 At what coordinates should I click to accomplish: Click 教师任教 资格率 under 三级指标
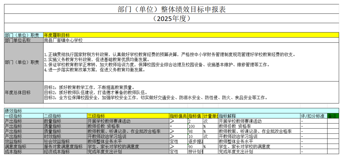coord(128,126)
